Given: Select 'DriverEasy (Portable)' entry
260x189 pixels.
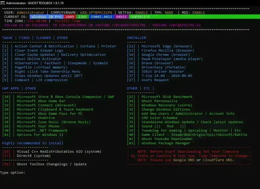Looking at the screenshot, I should point(156,67).
